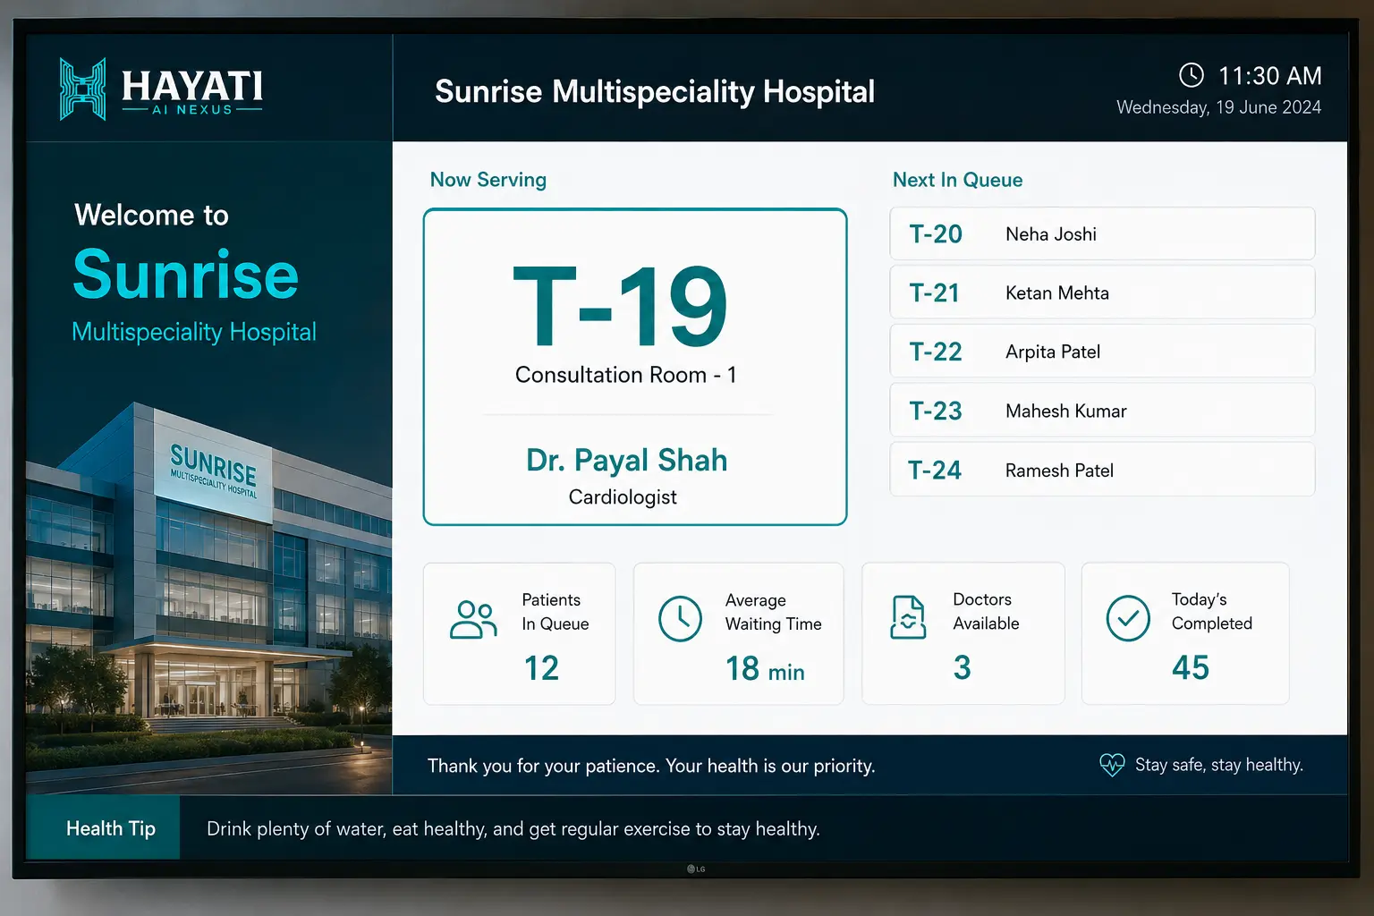
Task: Click the doctor name Dr. Payal Shah
Action: [626, 460]
